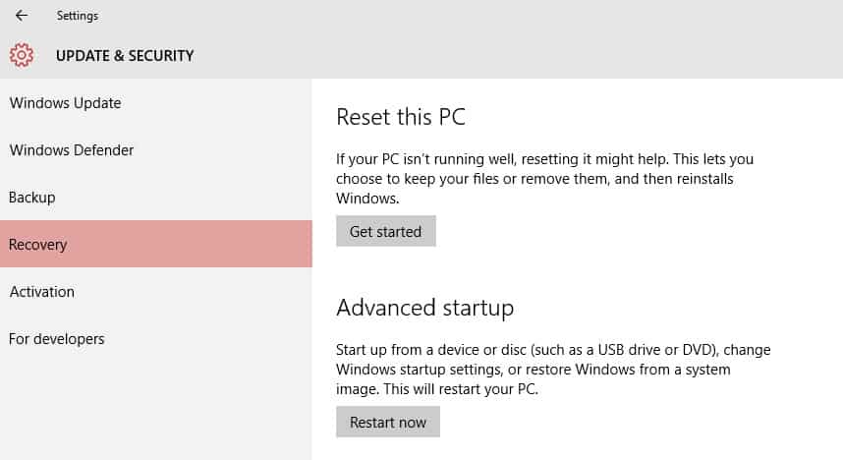843x460 pixels.
Task: Click the Advanced startup heading
Action: (x=424, y=308)
